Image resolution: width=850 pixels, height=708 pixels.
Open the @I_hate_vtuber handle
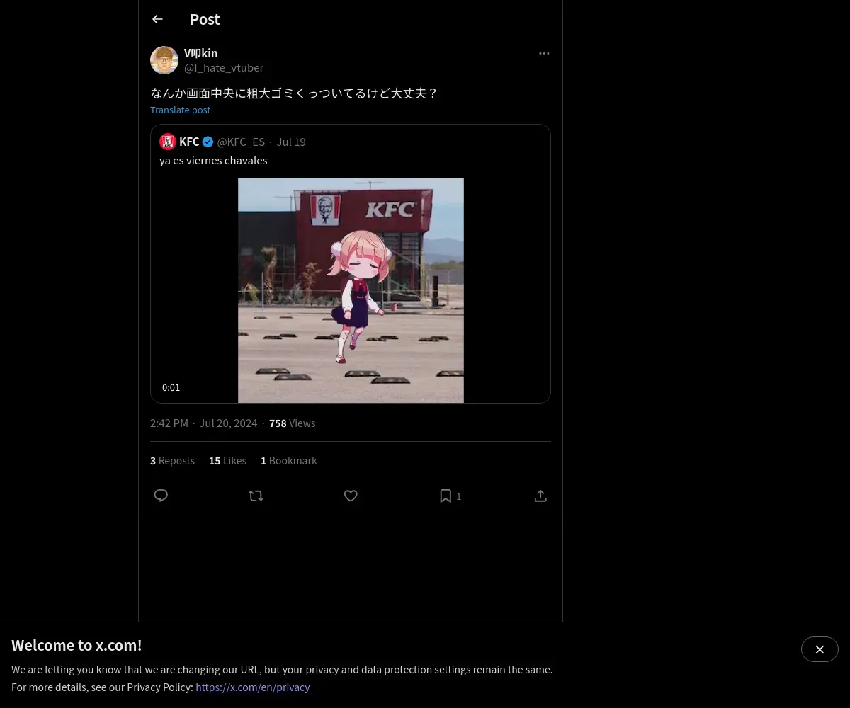224,67
